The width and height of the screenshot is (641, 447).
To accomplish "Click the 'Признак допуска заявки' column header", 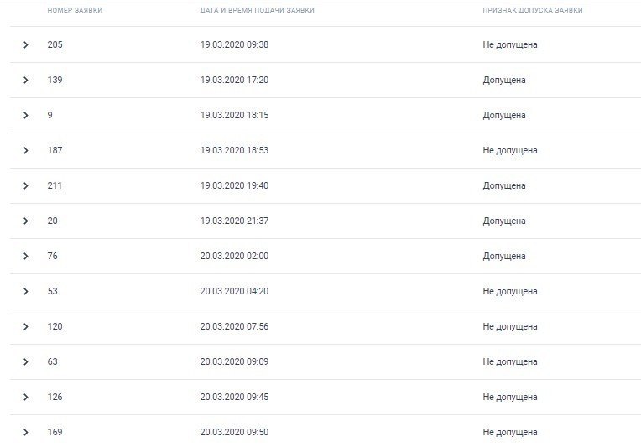I will (532, 10).
